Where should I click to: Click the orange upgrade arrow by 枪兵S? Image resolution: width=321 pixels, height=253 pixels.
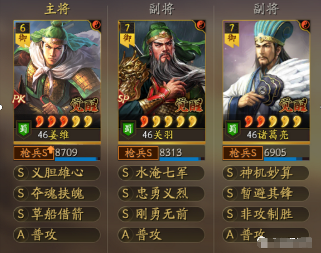pyautogui.click(x=50, y=150)
